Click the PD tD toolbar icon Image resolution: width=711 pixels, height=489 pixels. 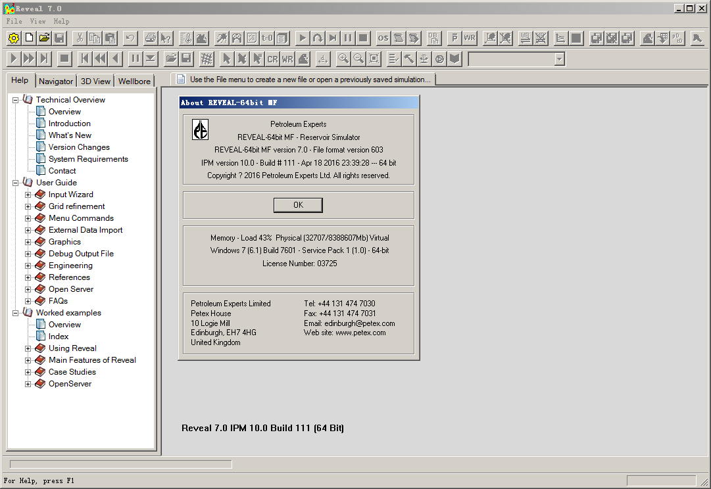677,39
